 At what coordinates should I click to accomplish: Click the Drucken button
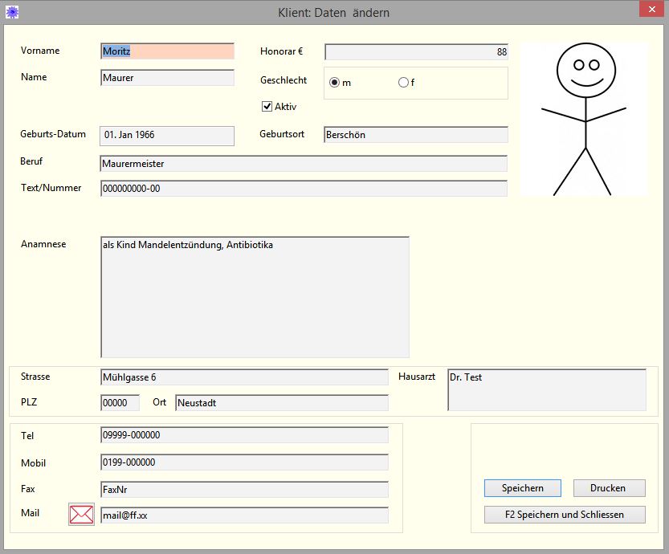[610, 488]
